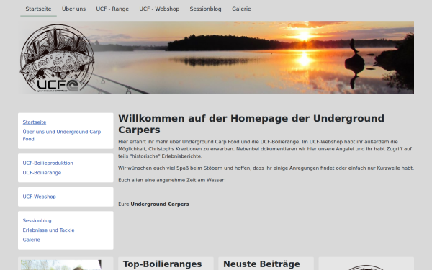Click the bold Underground Carpers signature text
Screen dimensions: 432x270
(160, 204)
